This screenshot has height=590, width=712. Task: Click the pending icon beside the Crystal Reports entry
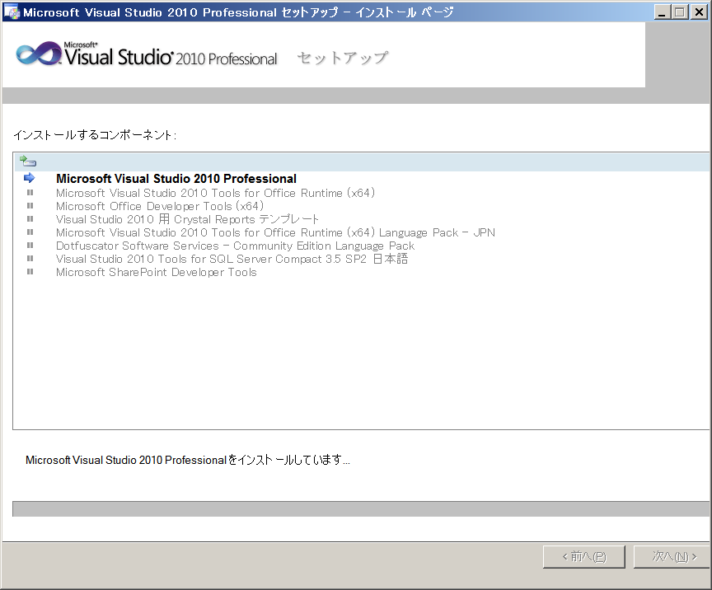(30, 219)
